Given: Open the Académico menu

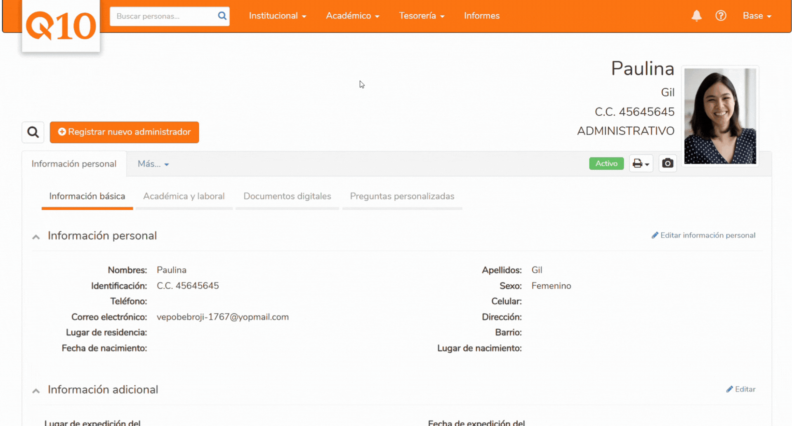Looking at the screenshot, I should coord(352,16).
